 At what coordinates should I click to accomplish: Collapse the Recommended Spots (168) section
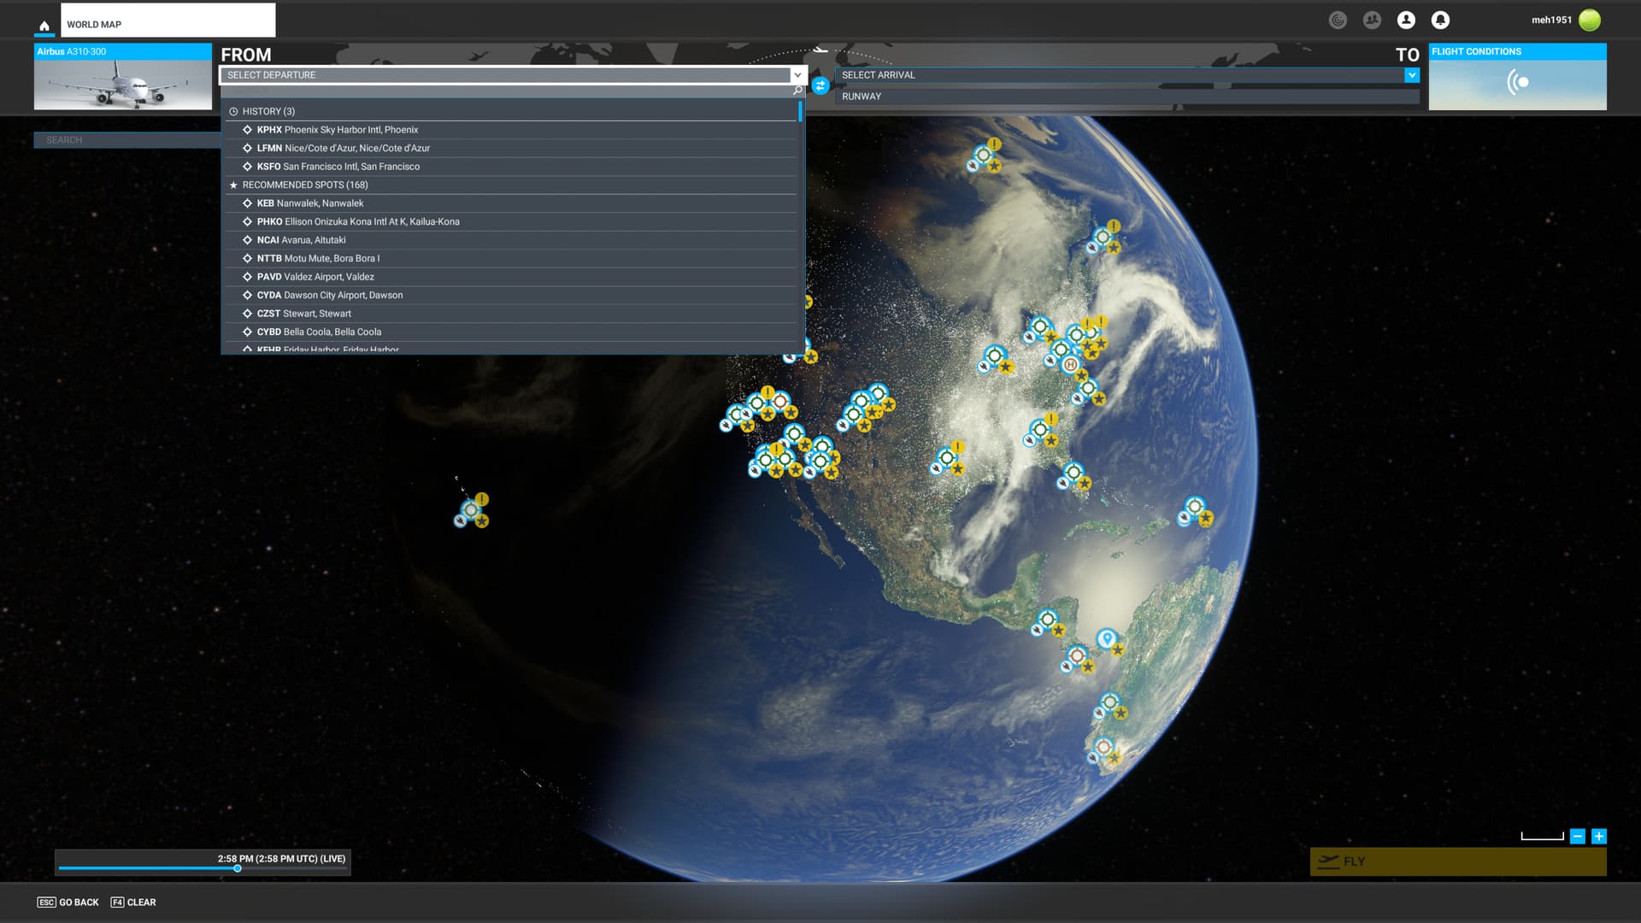point(305,185)
